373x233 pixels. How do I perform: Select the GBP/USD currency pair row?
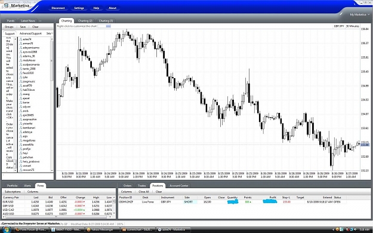[x=57, y=206]
